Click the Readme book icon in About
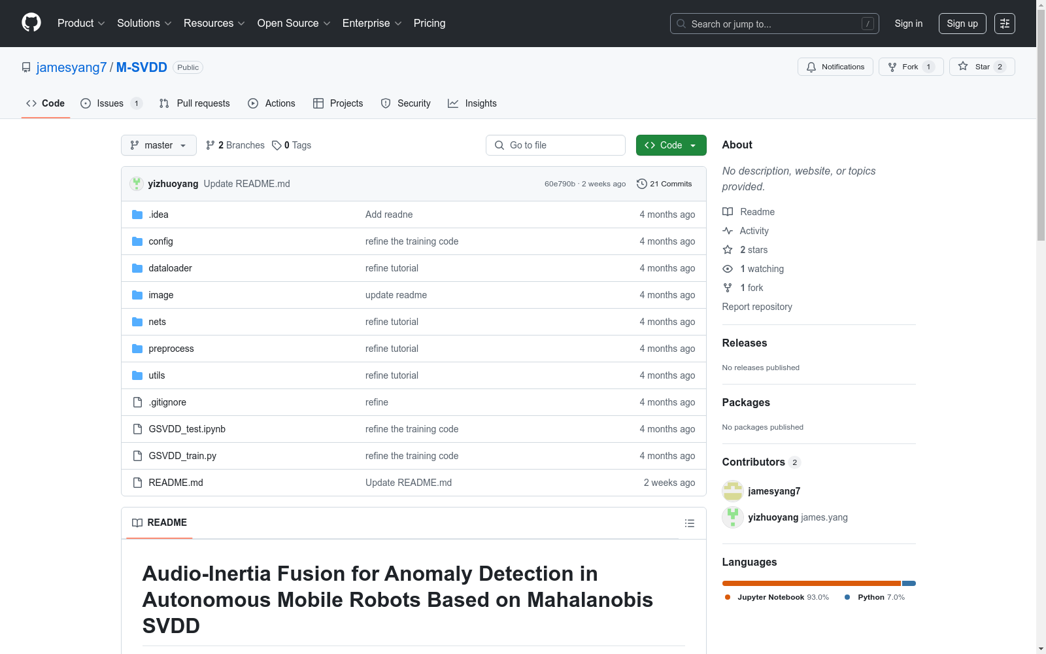Image resolution: width=1046 pixels, height=654 pixels. pyautogui.click(x=728, y=212)
